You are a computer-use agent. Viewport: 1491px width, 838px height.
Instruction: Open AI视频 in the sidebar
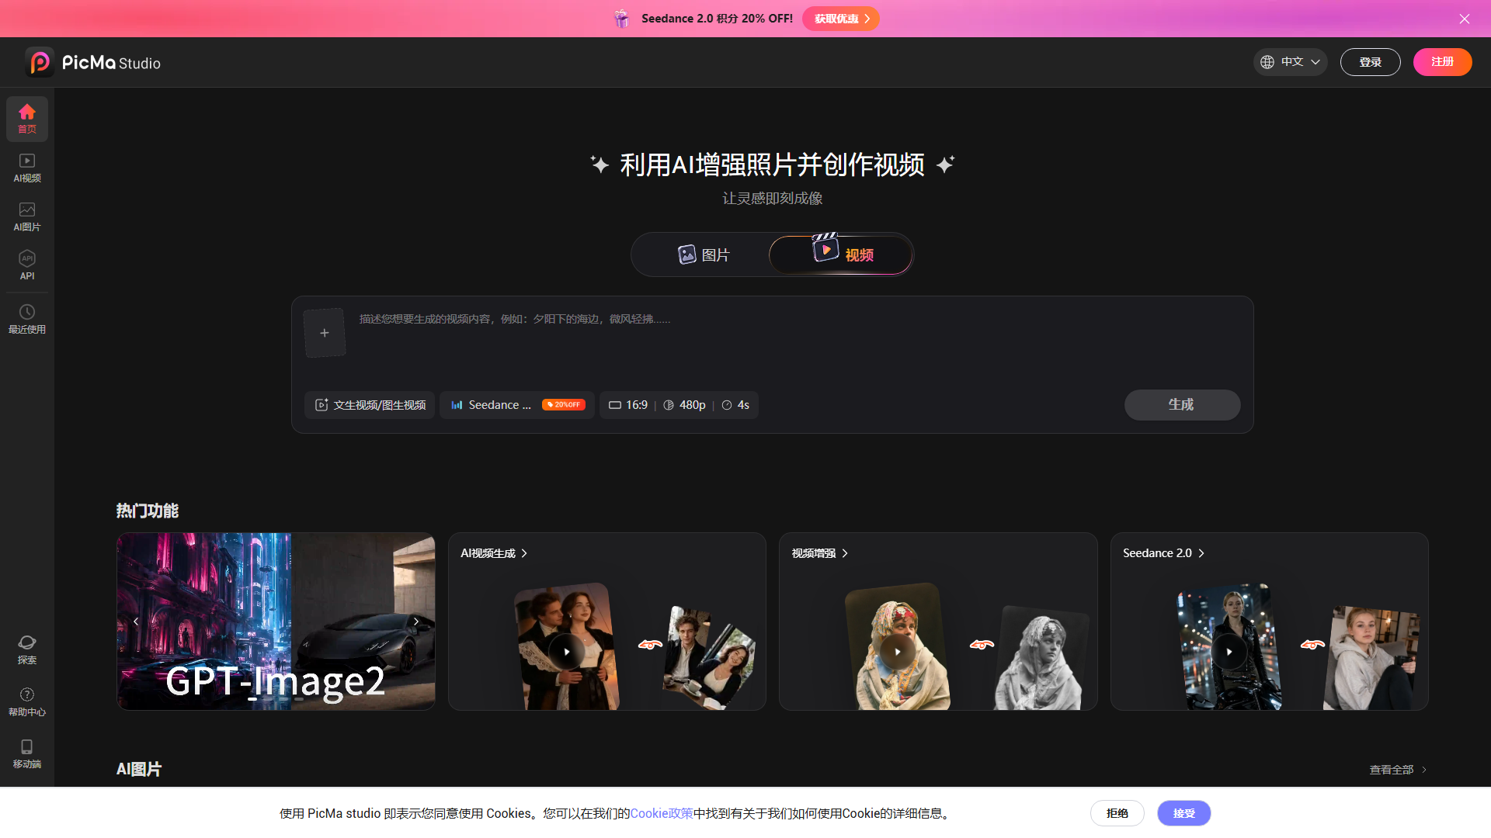point(27,168)
